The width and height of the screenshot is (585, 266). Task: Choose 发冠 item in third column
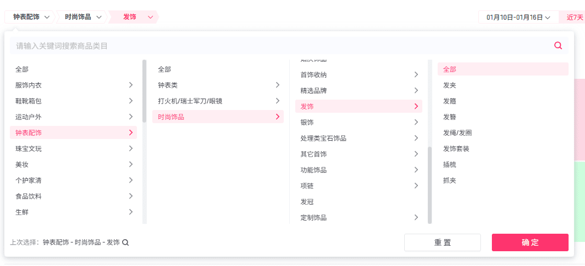point(307,202)
